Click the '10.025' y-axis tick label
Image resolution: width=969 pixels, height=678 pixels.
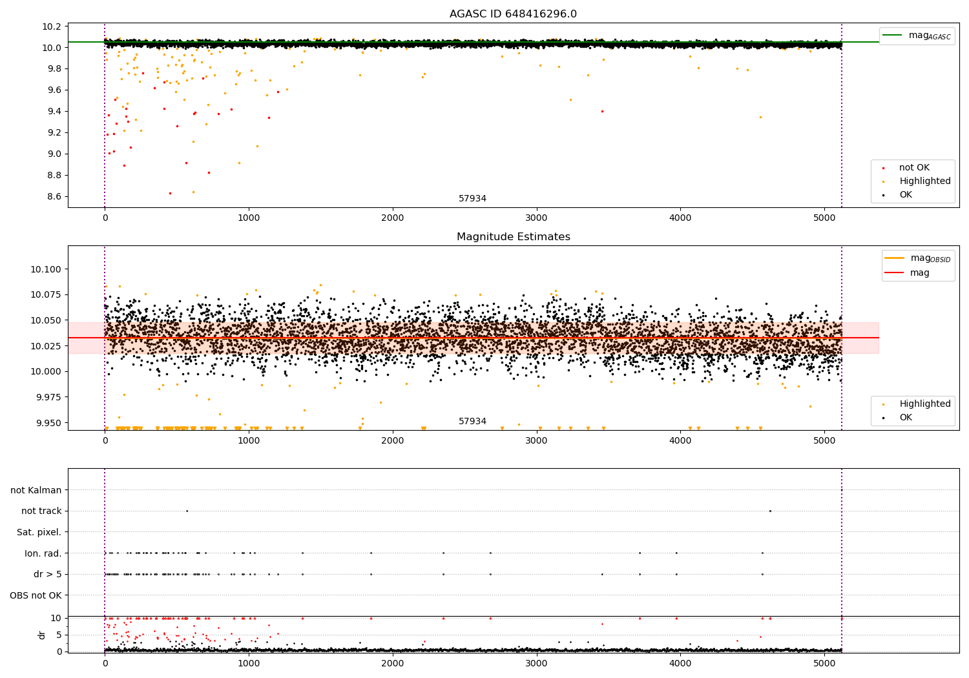tap(47, 346)
